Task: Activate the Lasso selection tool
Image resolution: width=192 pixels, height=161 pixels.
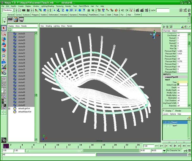Action: [4, 34]
